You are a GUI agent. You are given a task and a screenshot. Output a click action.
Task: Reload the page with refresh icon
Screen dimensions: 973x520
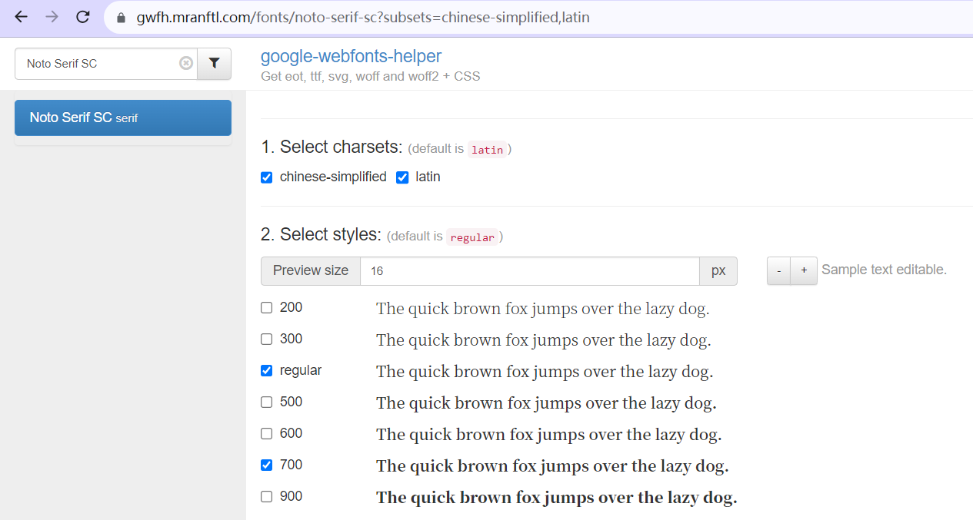click(x=83, y=17)
